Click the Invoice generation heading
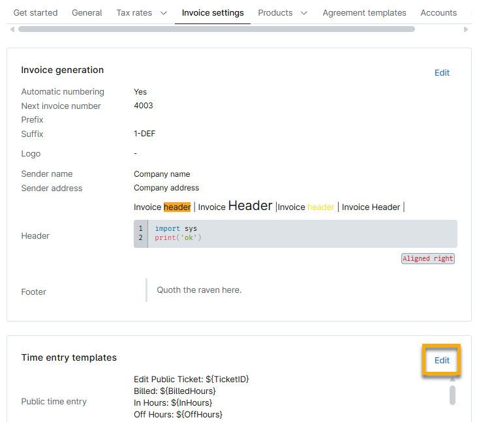Screen dimensions: 477x422 (63, 70)
